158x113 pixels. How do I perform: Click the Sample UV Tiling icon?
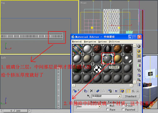coord(139,61)
